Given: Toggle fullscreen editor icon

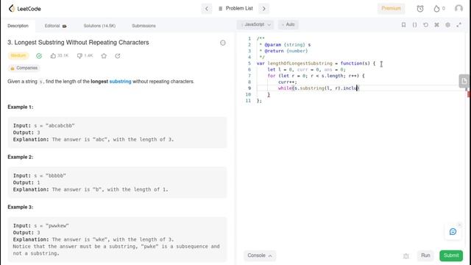Looking at the screenshot, I should 458,25.
